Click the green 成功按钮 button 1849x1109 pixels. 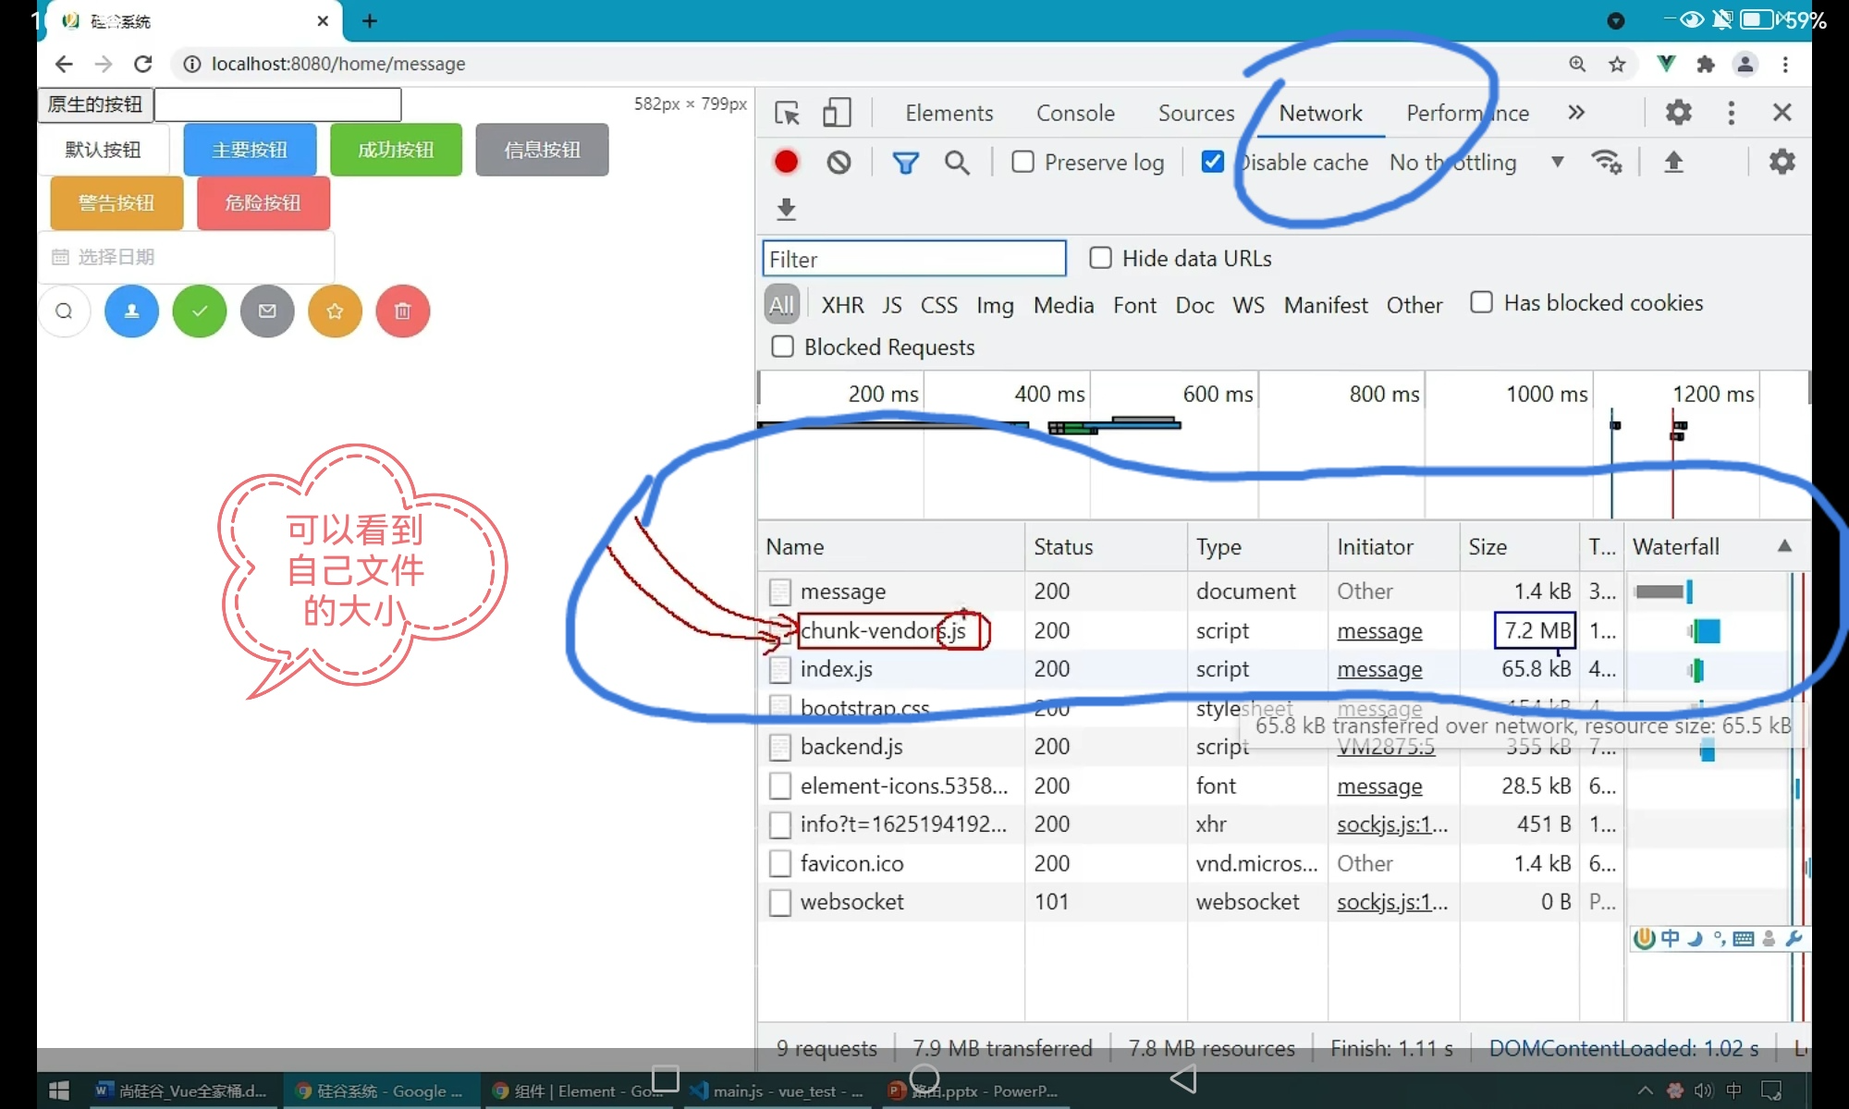396,150
